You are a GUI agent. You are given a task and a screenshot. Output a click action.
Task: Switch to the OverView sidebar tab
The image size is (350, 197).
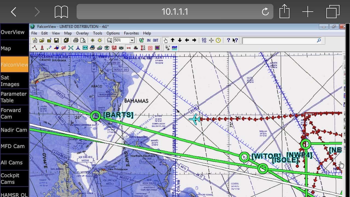click(14, 32)
